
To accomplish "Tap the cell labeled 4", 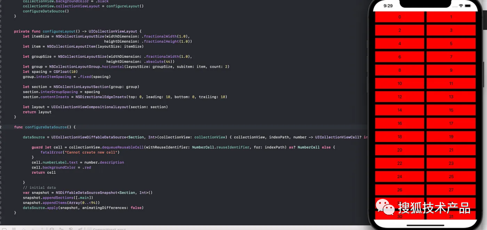I will click(x=400, y=44).
